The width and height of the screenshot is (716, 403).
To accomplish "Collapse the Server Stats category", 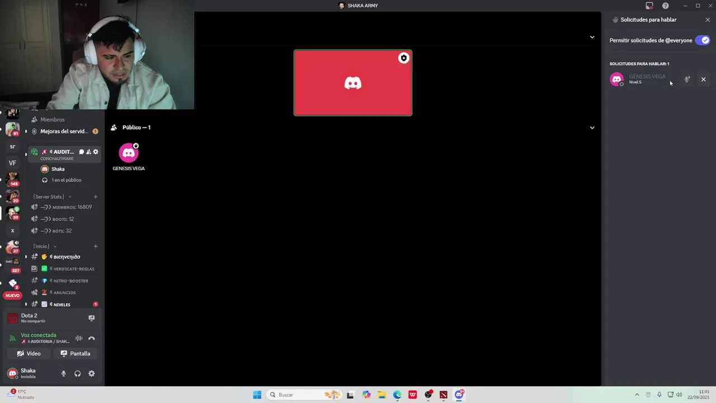I will (52, 197).
